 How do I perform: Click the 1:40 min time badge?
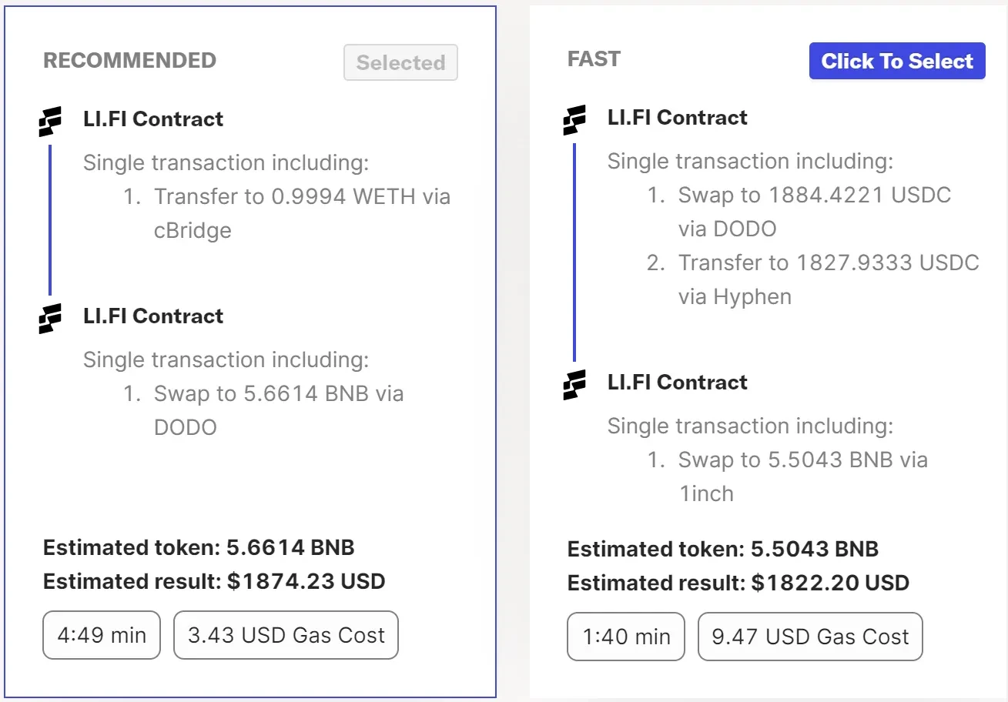click(626, 637)
